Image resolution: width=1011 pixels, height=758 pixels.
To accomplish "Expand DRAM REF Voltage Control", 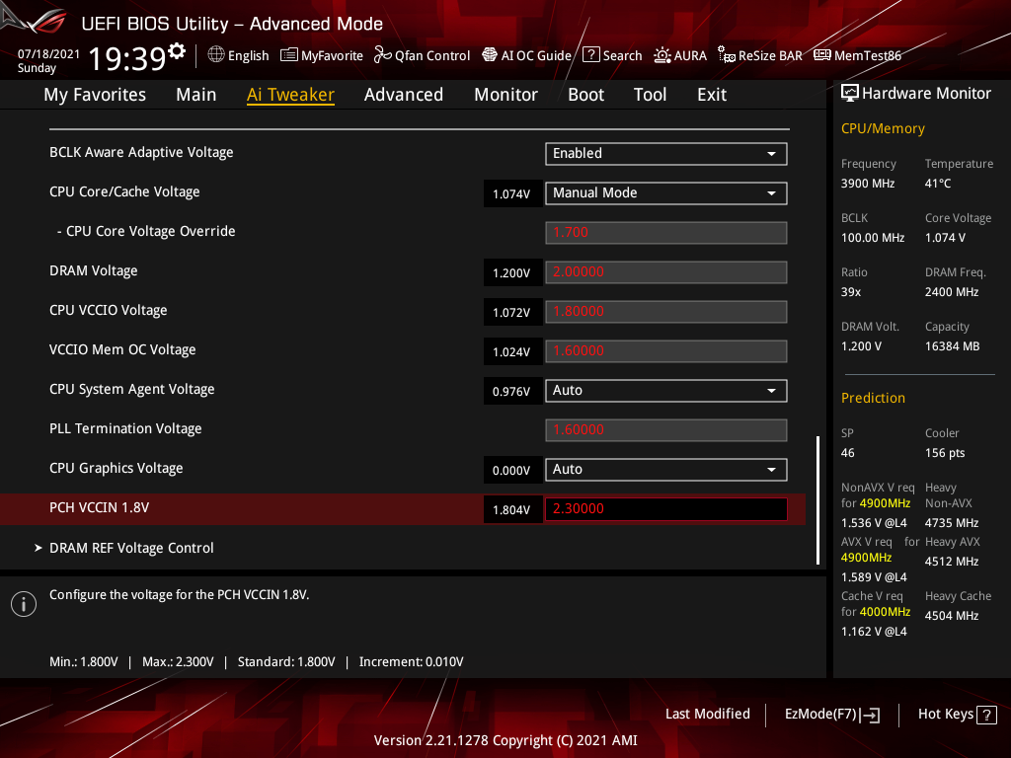I will [x=131, y=548].
